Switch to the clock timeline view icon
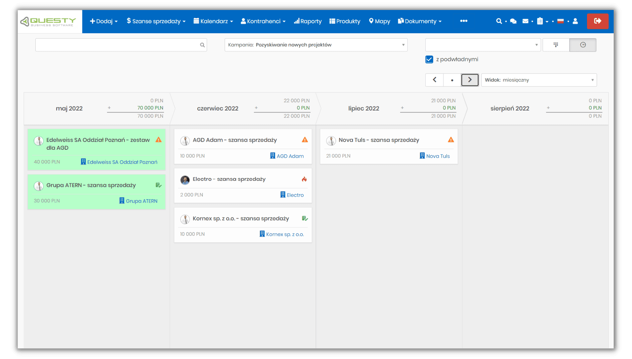This screenshot has height=359, width=632. pos(583,45)
